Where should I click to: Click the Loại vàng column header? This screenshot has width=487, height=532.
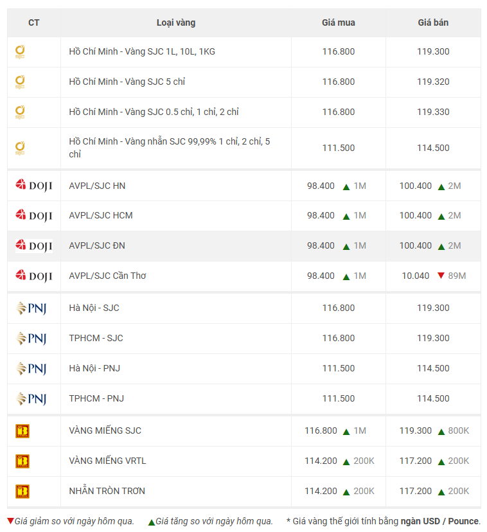(x=176, y=22)
